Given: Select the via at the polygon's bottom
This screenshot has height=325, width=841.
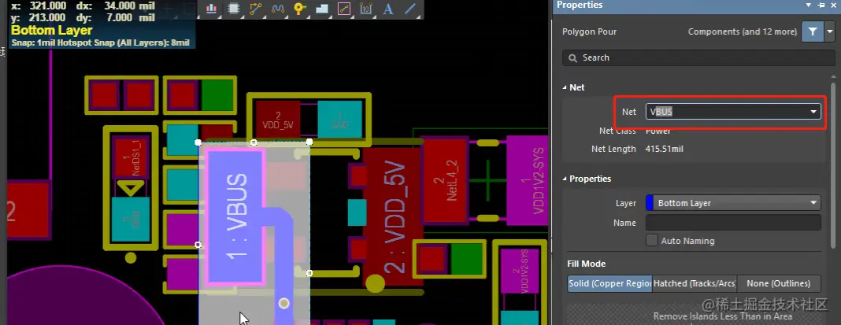Looking at the screenshot, I should coord(283,304).
